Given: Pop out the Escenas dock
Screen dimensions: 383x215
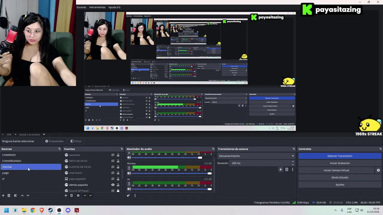Looking at the screenshot, I should (x=59, y=149).
